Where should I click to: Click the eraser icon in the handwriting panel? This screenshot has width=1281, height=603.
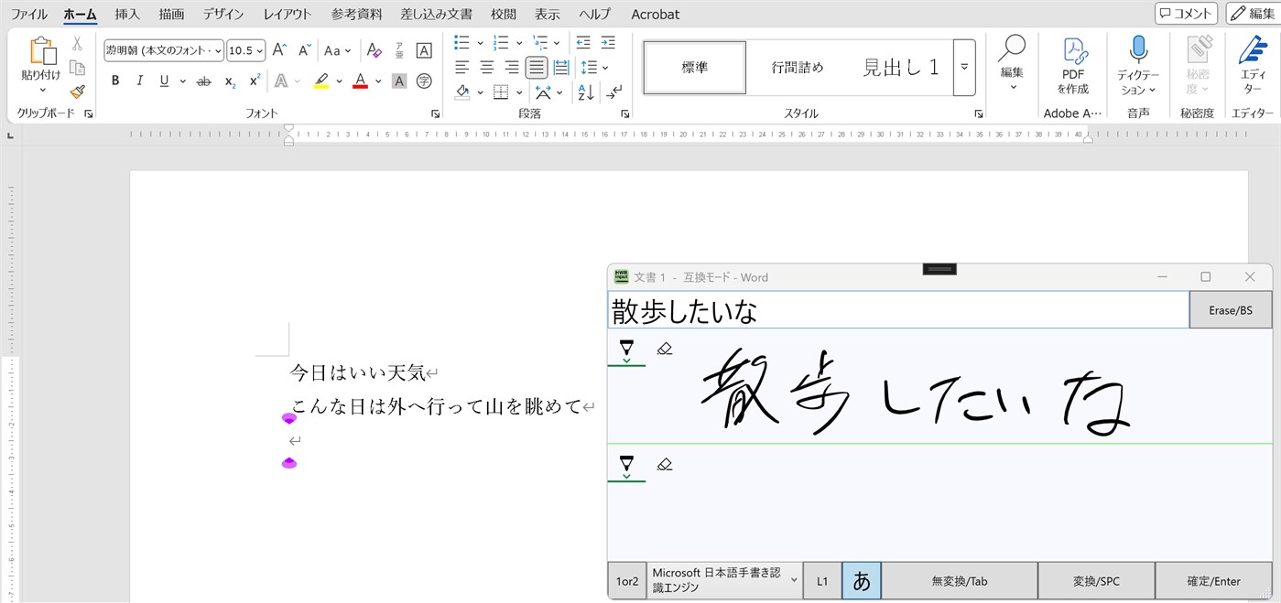pos(665,348)
